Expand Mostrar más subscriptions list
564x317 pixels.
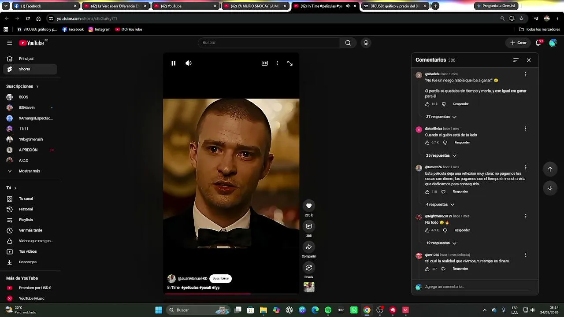pyautogui.click(x=30, y=171)
